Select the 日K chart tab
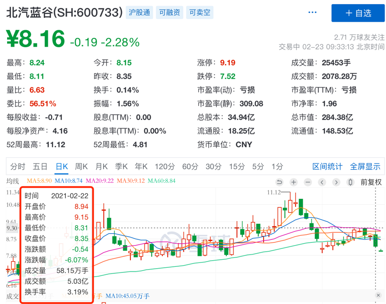386x304 pixels. (x=62, y=166)
